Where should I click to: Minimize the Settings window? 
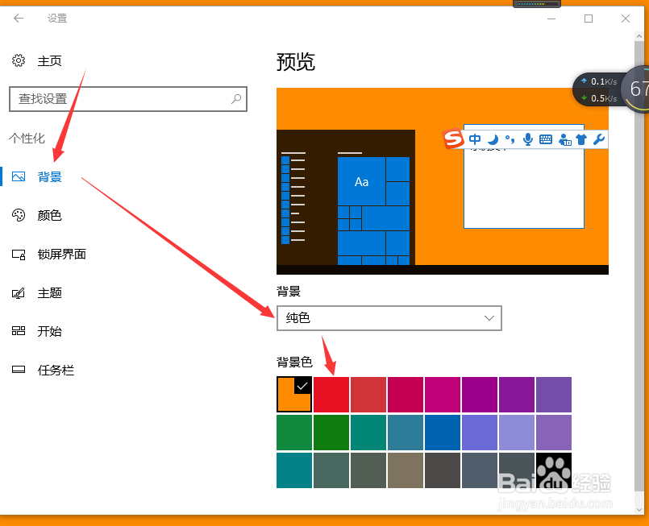point(551,19)
